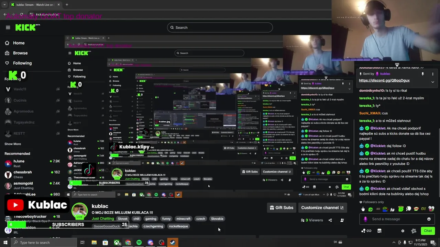
Task: Focus the Kick Search field
Action: (x=220, y=27)
